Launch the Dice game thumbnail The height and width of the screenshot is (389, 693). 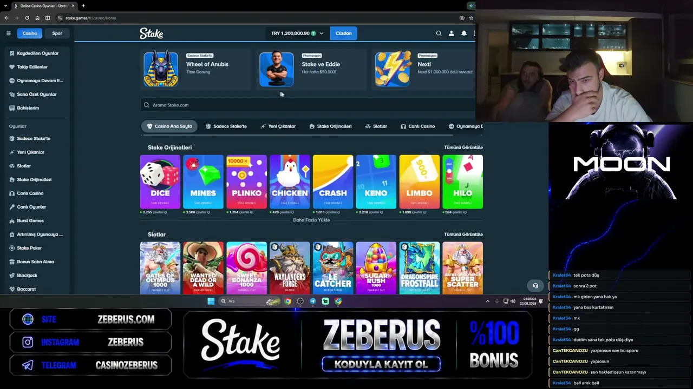160,182
